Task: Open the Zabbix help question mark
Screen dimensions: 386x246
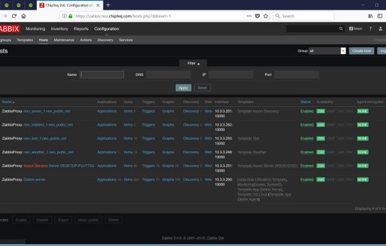Action: tap(371, 29)
